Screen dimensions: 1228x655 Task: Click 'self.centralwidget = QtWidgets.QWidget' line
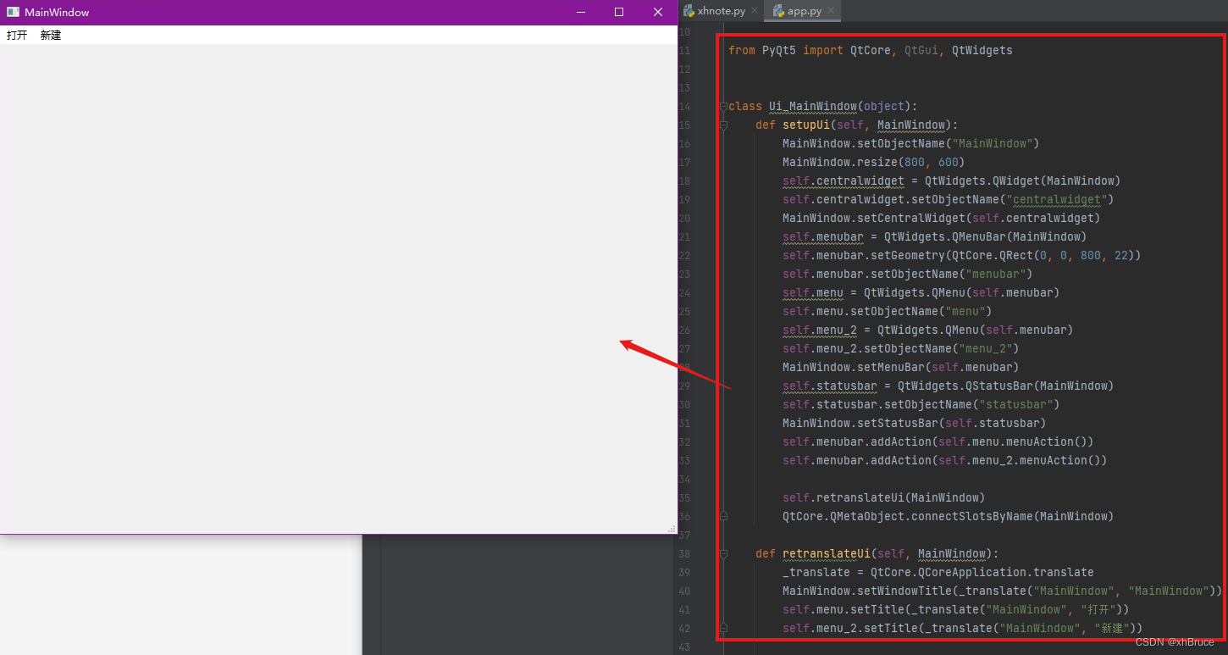952,180
